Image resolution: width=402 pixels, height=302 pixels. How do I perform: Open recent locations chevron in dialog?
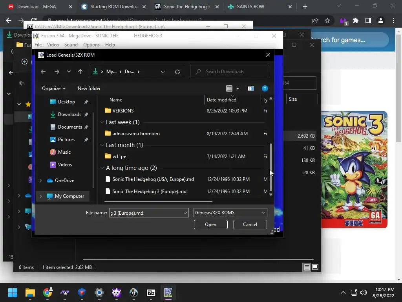pos(69,72)
